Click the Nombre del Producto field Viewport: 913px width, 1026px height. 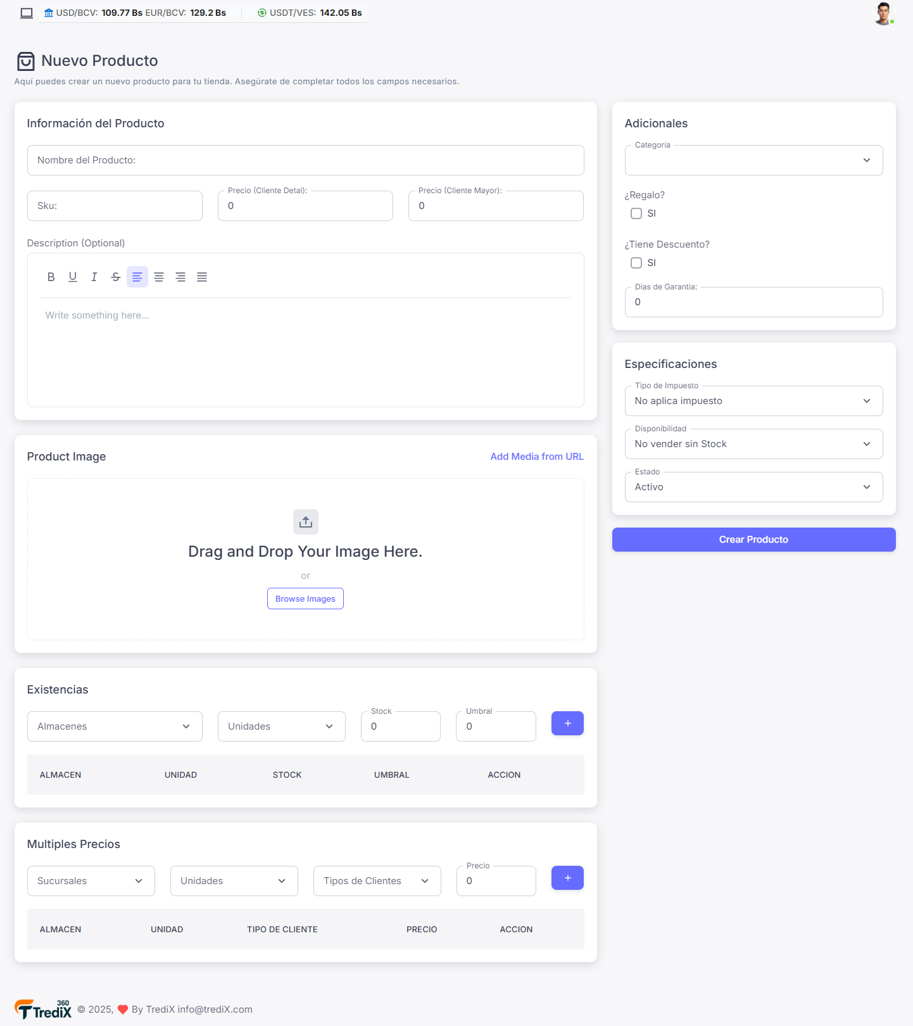(305, 160)
